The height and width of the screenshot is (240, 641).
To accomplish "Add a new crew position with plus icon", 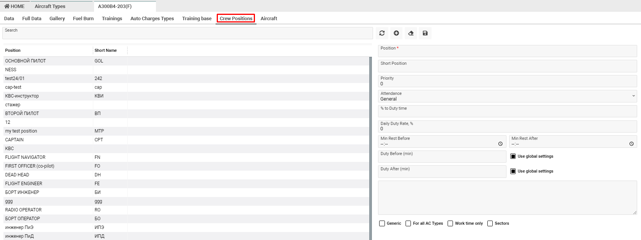I will click(396, 33).
